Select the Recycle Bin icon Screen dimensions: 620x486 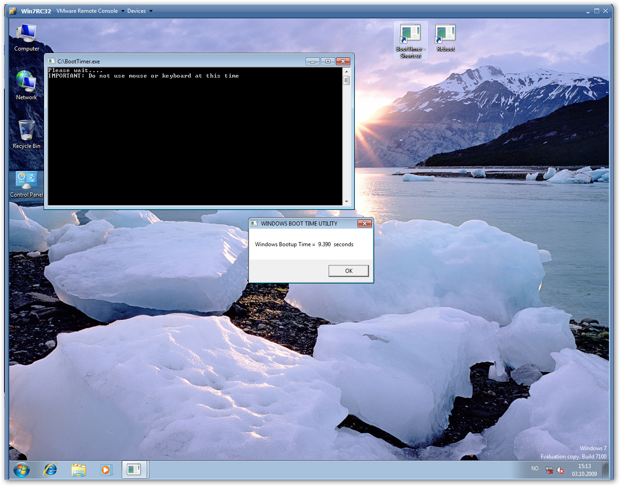click(x=26, y=135)
